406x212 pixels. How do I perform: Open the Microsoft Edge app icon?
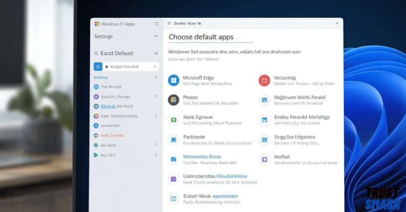point(174,80)
